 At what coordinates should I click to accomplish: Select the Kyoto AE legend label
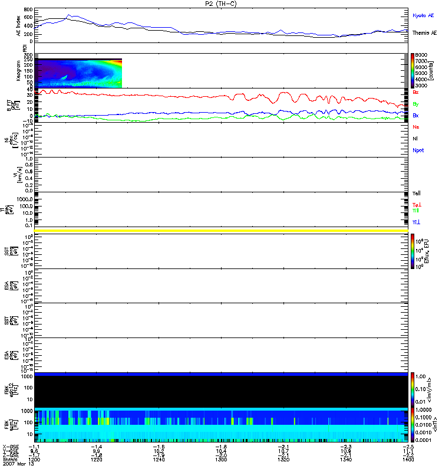click(x=423, y=15)
